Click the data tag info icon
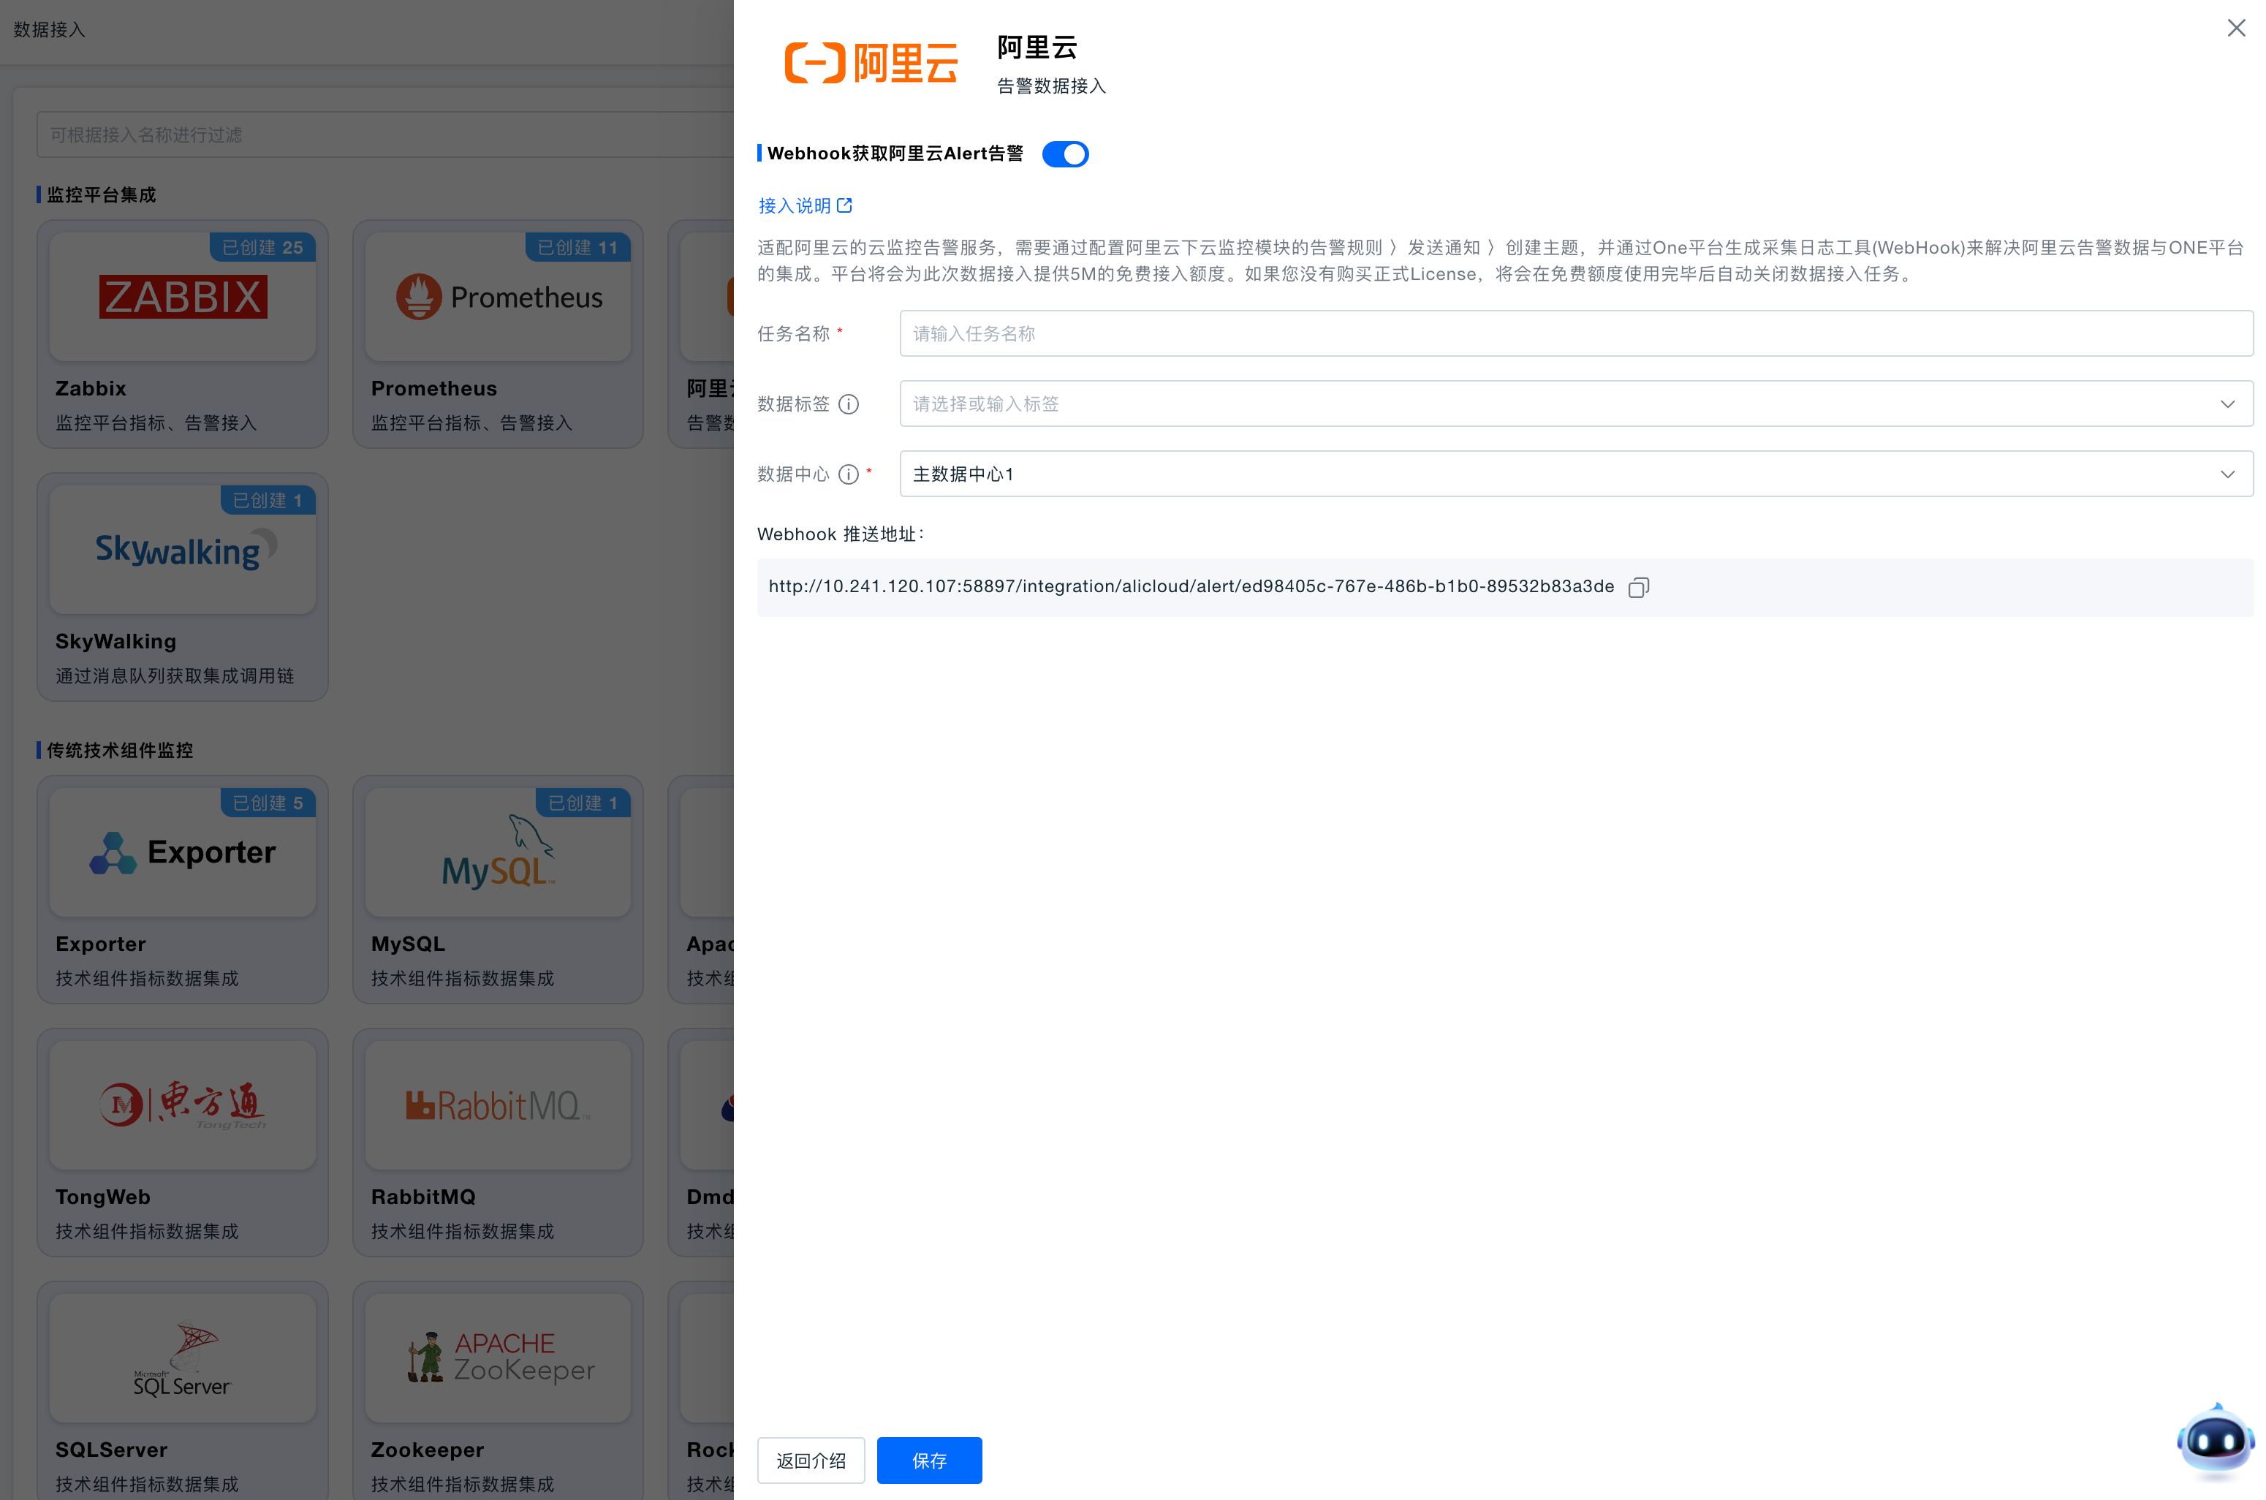 pos(847,405)
